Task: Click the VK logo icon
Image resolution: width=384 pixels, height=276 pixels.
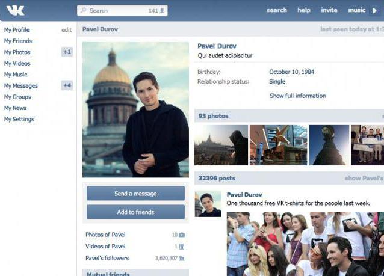Action: [15, 10]
